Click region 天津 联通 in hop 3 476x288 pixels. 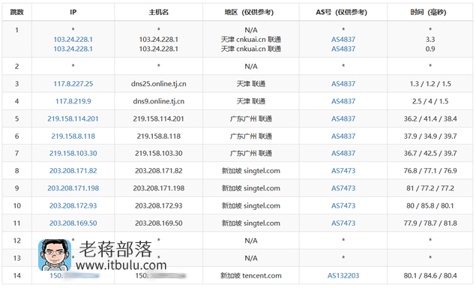coord(251,84)
